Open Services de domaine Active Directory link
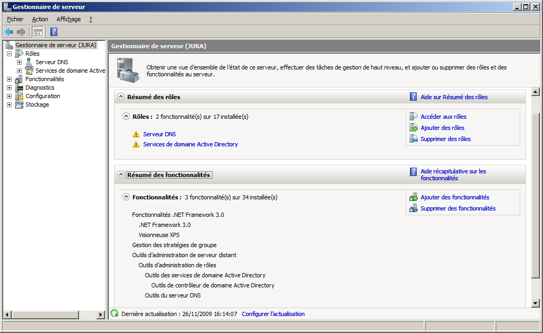The image size is (543, 333). pyautogui.click(x=190, y=144)
